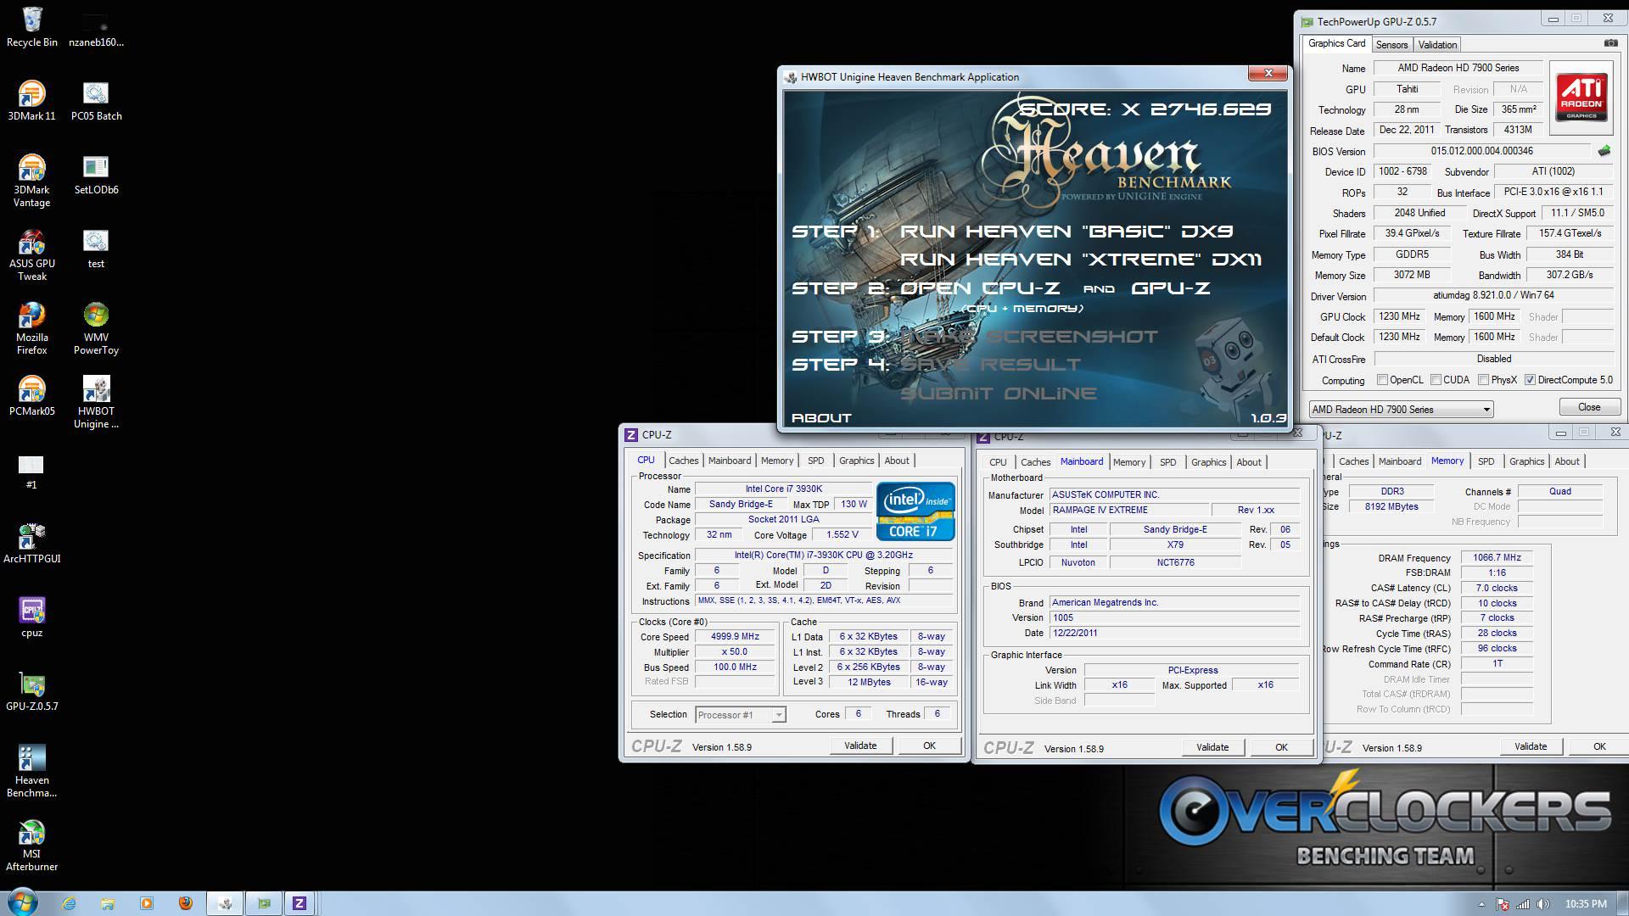Open PC05 Batch desktop file
The width and height of the screenshot is (1629, 916).
click(x=96, y=100)
